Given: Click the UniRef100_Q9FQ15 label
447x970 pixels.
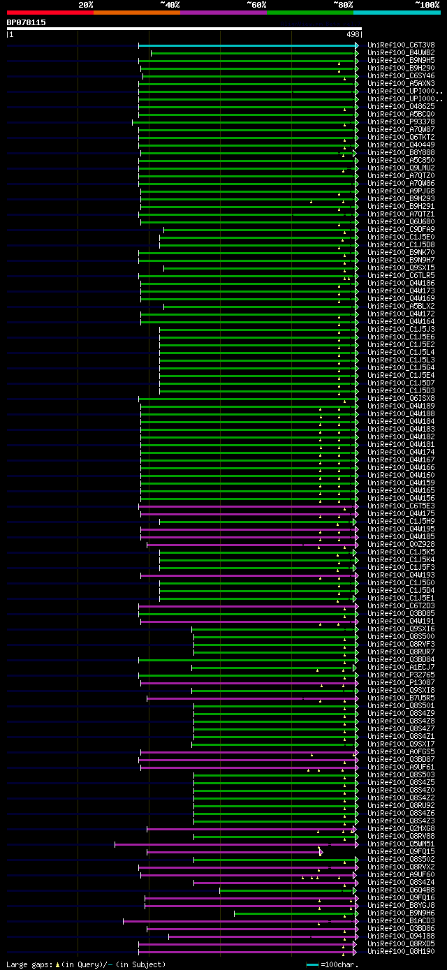Looking at the screenshot, I should [401, 851].
